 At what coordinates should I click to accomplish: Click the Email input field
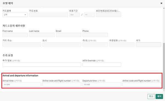point(69,35)
